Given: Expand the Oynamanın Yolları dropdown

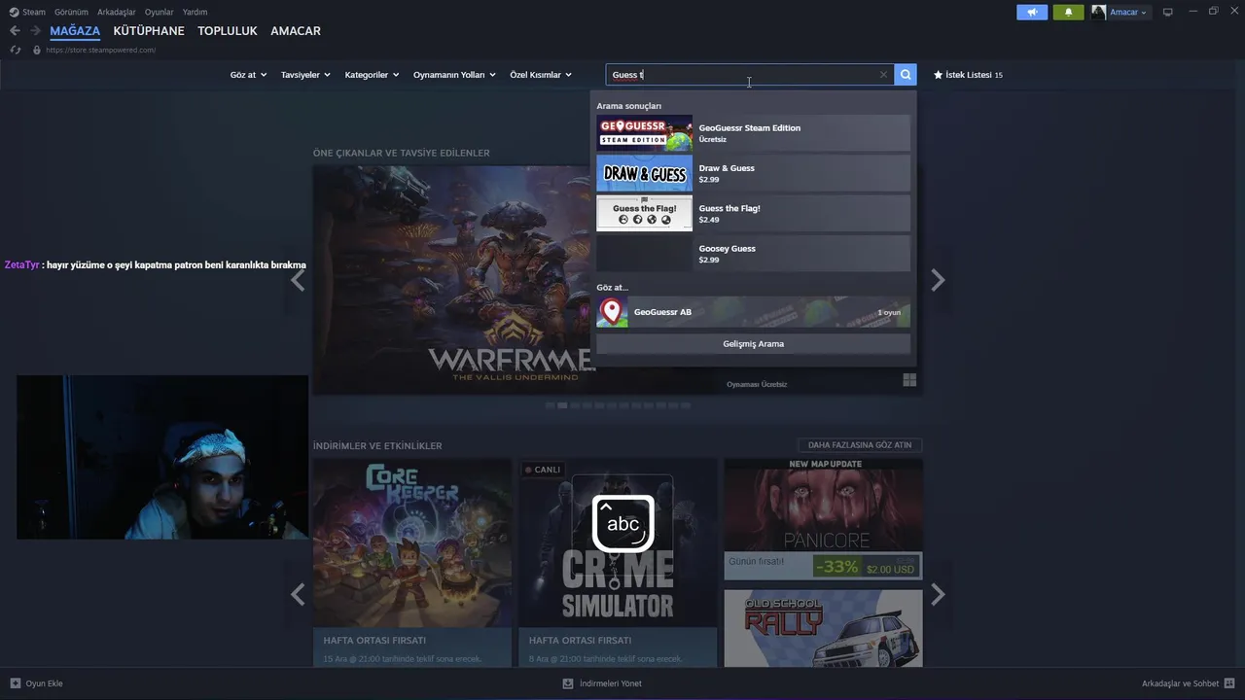Looking at the screenshot, I should 454,75.
